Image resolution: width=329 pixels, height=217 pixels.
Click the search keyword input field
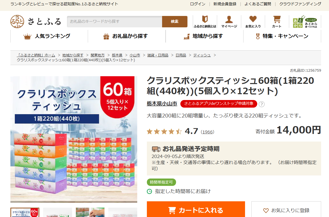click(114, 22)
